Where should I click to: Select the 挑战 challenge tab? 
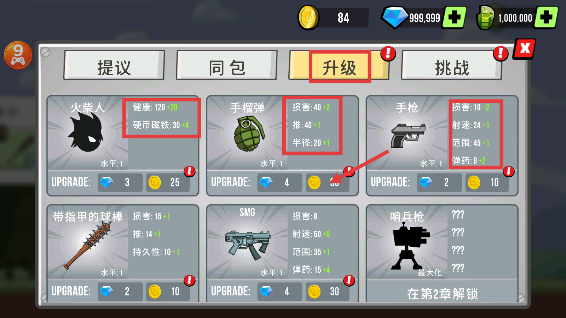click(x=452, y=65)
